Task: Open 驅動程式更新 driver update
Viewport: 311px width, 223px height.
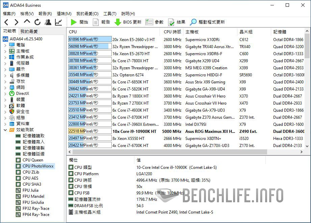Action: [x=207, y=22]
